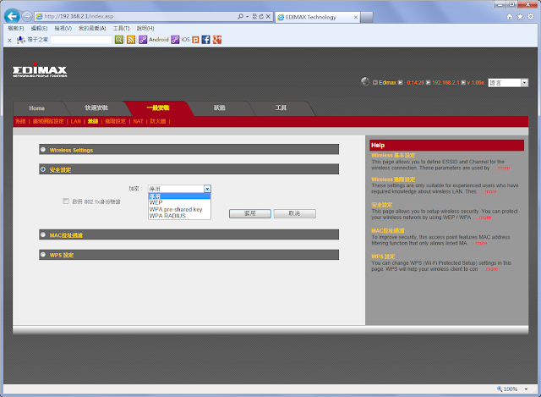Click the 系統 submenu link

(x=20, y=121)
